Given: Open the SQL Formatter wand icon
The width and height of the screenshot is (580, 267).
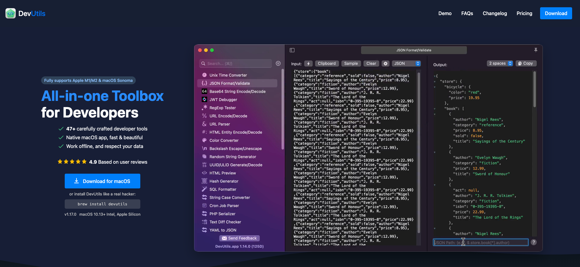Looking at the screenshot, I should [204, 189].
